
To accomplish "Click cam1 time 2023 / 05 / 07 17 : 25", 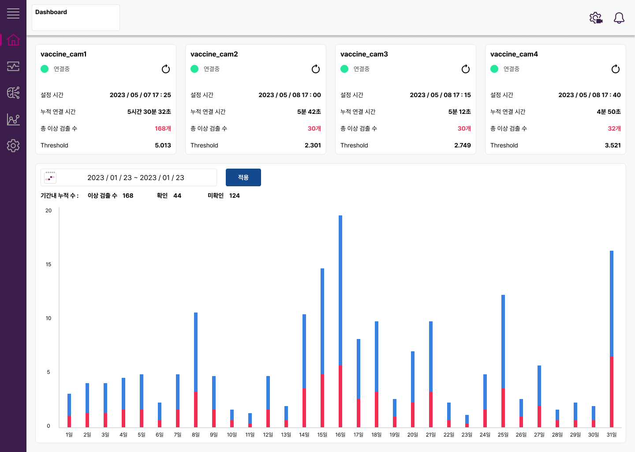I will pyautogui.click(x=140, y=95).
